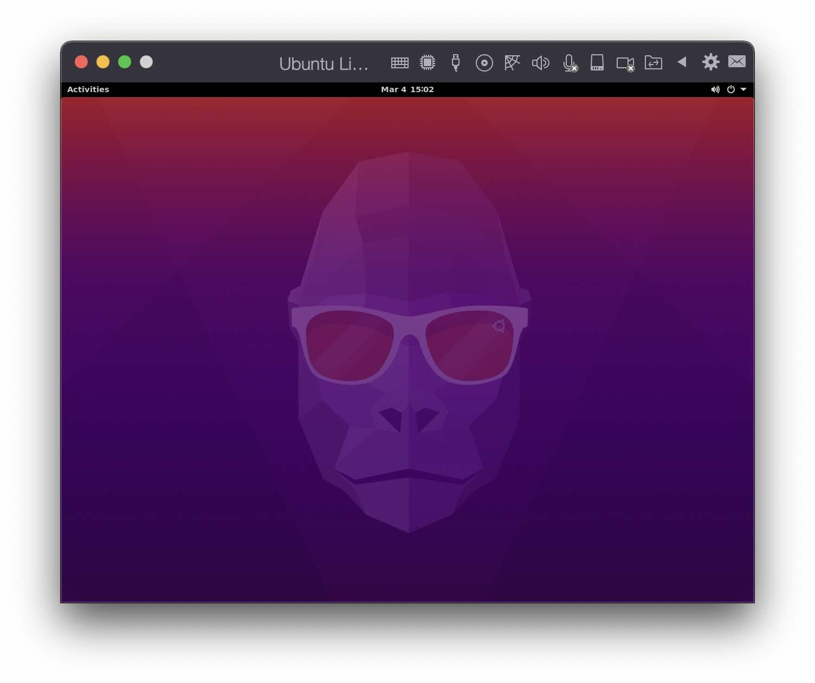The width and height of the screenshot is (815, 683).
Task: Open the USB devices icon
Action: [456, 62]
